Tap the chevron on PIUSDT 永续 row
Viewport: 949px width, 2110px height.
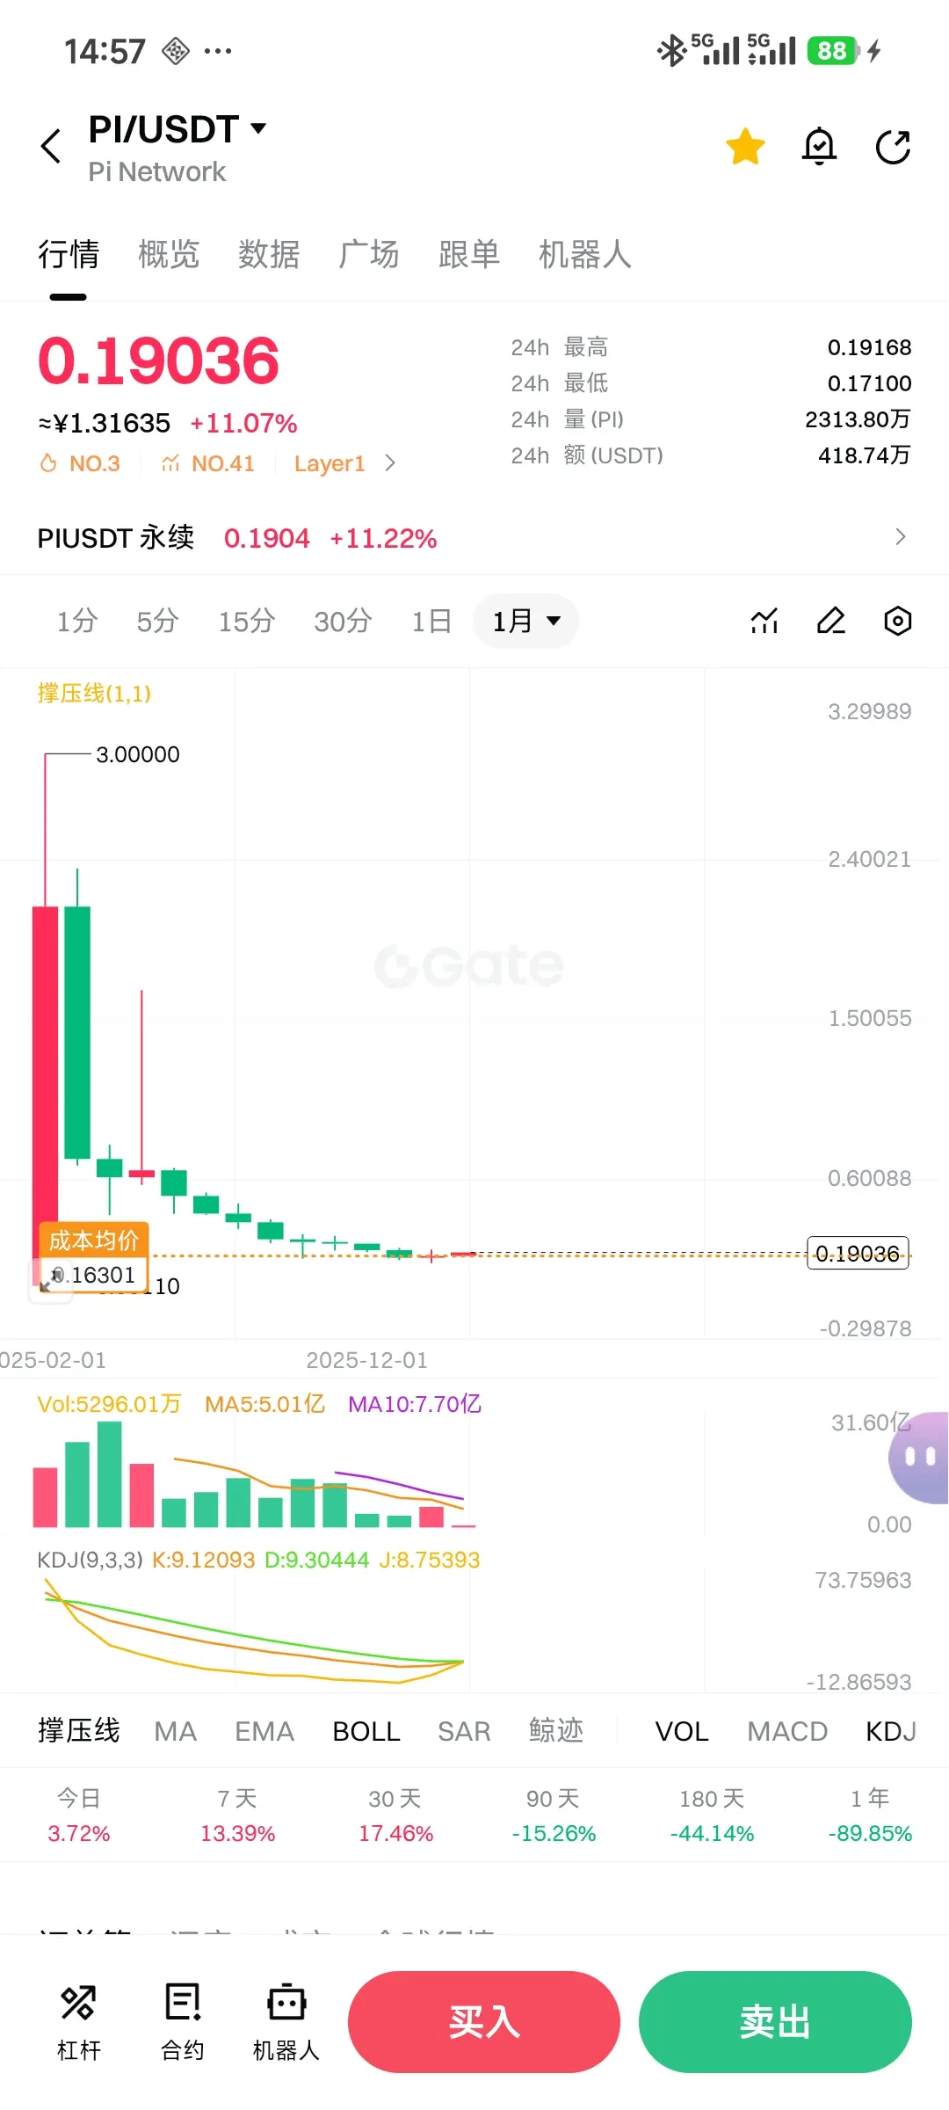pyautogui.click(x=900, y=537)
